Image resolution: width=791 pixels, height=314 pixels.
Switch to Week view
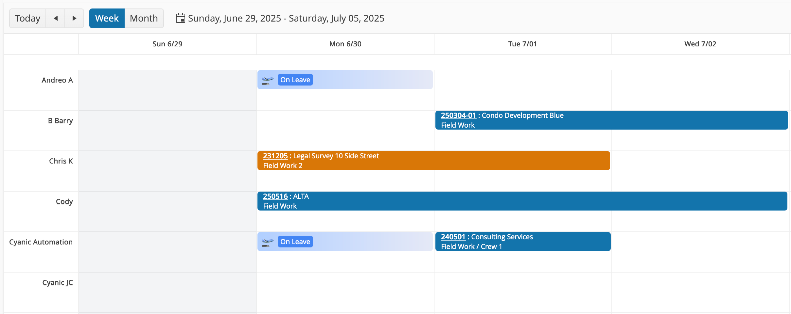(x=107, y=18)
